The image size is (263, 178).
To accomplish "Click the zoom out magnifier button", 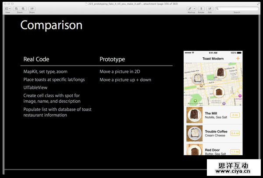I will tap(16, 9).
